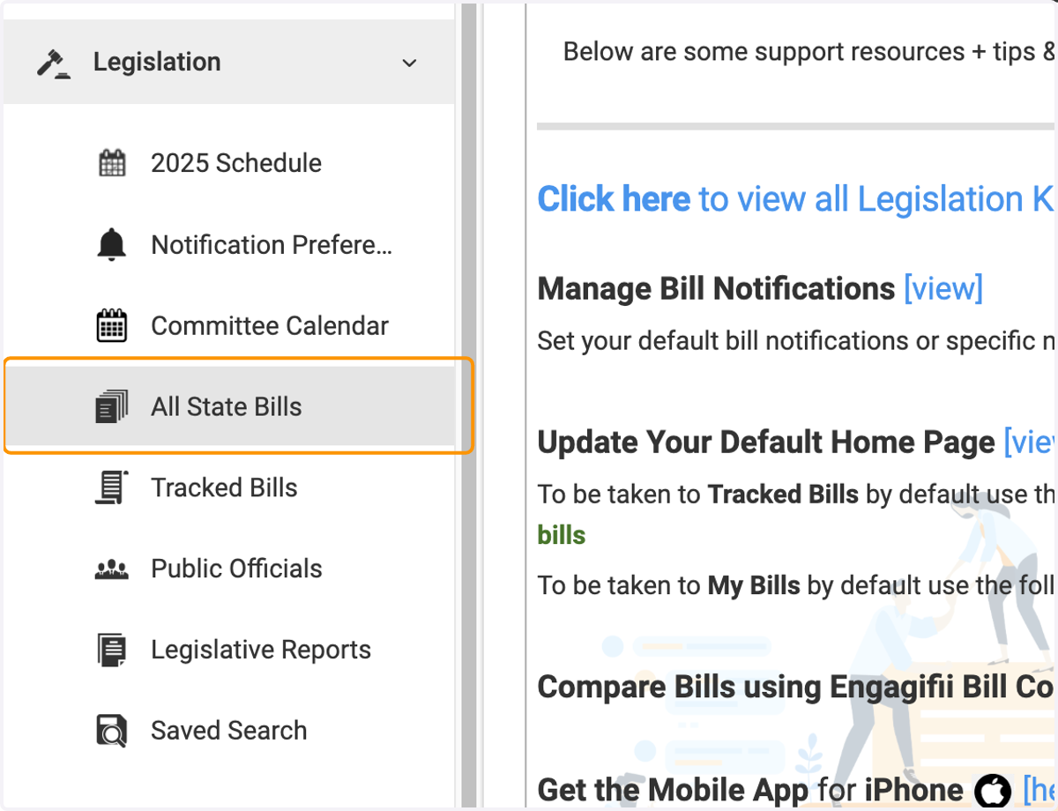This screenshot has height=811, width=1058.
Task: Open the [here] link for iPhone app
Action: [1039, 791]
